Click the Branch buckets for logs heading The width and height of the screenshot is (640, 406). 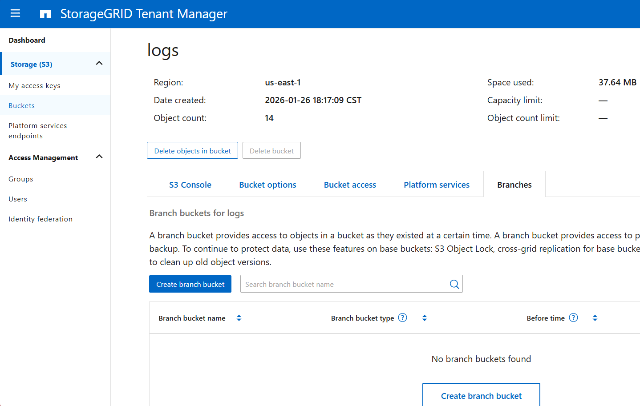[197, 213]
